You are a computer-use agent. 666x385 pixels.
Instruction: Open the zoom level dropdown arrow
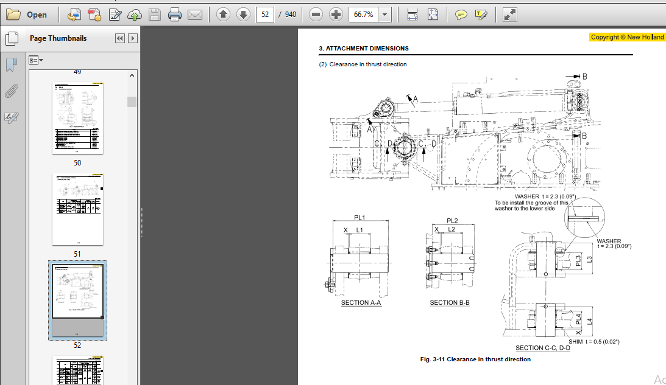click(385, 15)
